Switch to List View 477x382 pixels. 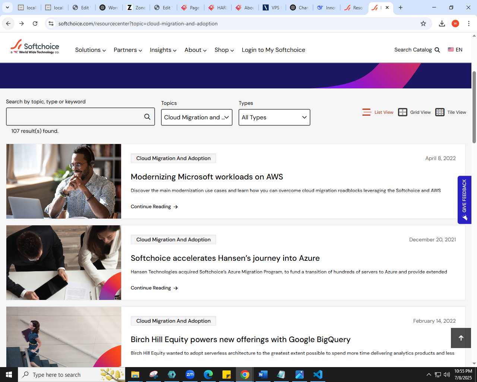[378, 112]
